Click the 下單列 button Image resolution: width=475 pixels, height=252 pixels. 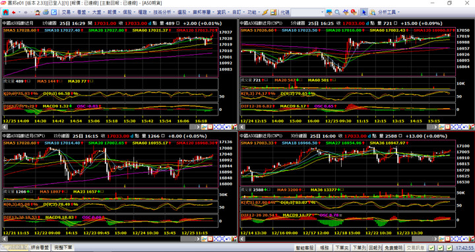[359, 248]
